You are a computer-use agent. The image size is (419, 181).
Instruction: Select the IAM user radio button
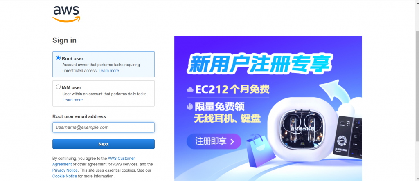[58, 87]
